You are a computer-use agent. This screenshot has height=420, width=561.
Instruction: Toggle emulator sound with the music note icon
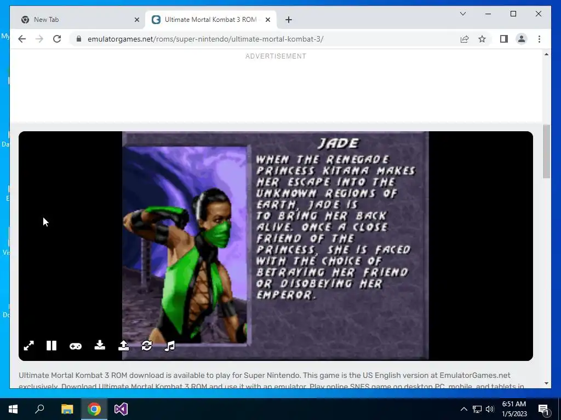170,346
